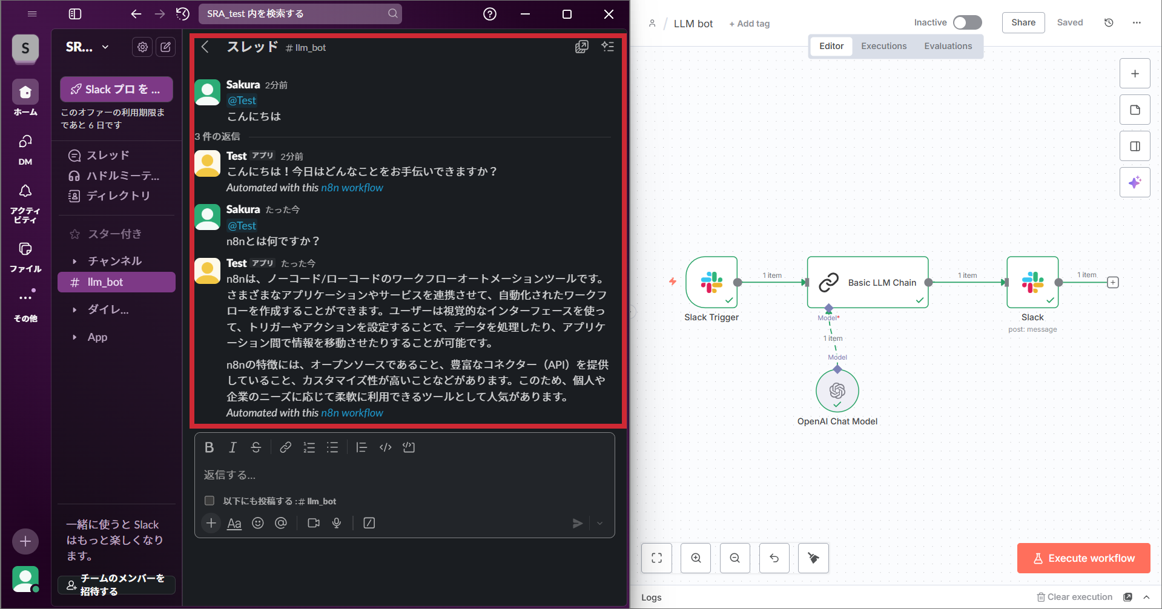Image resolution: width=1162 pixels, height=609 pixels.
Task: Switch to the Executions tab
Action: point(883,46)
